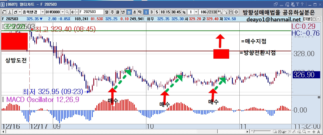Click the 186 bar count field
Viewport: 323px width, 135px height.
pos(203,12)
